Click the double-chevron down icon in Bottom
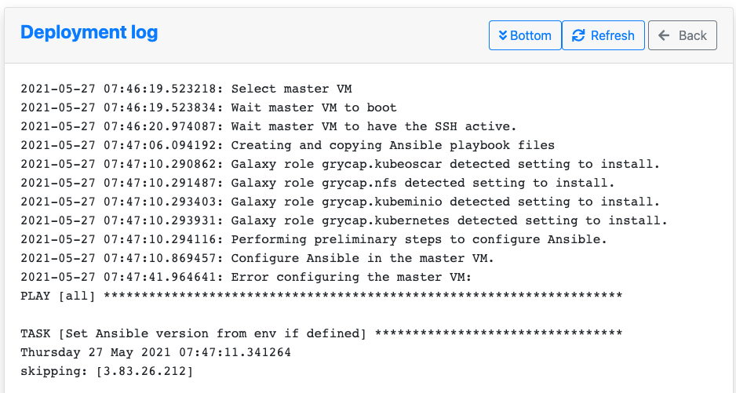This screenshot has width=736, height=393. coord(503,35)
